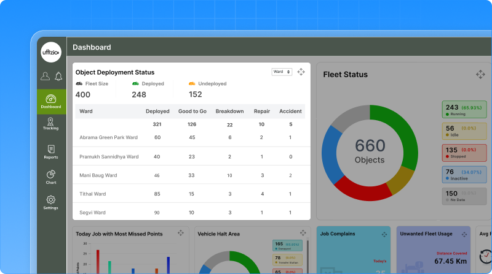The height and width of the screenshot is (274, 492).
Task: Click the Inactive status legend box
Action: tap(464, 175)
